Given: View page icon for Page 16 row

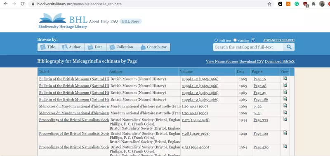Looking at the screenshot, I should click(x=285, y=79).
